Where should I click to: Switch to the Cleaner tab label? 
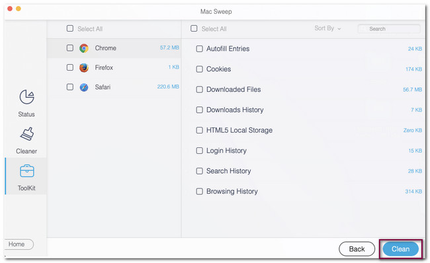click(x=26, y=151)
